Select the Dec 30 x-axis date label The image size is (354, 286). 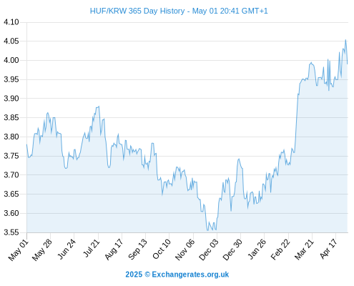coord(232,250)
